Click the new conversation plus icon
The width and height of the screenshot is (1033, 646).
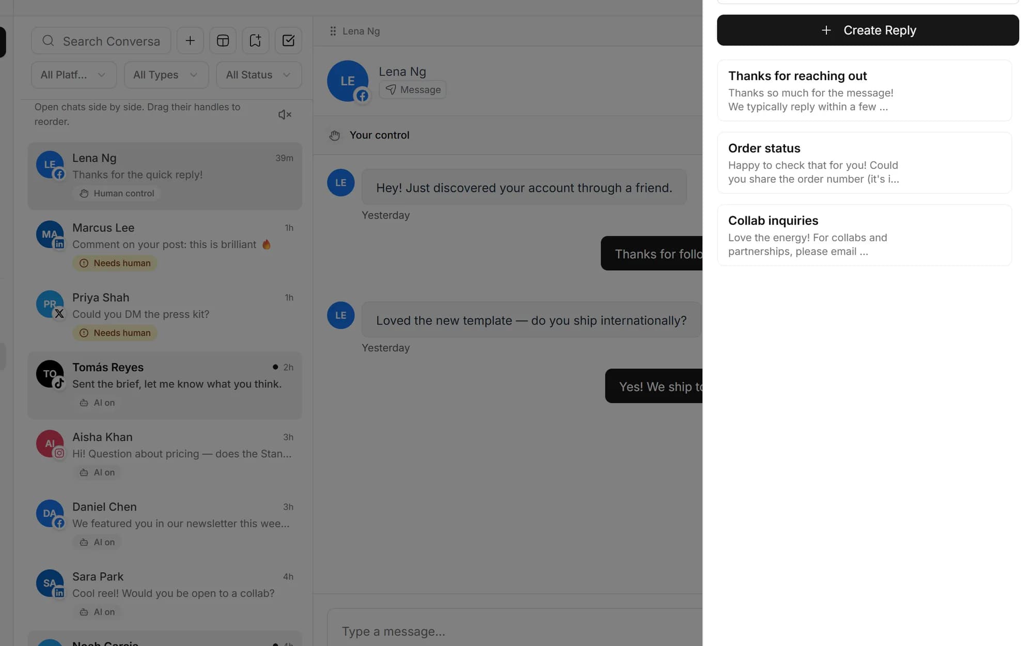tap(190, 40)
